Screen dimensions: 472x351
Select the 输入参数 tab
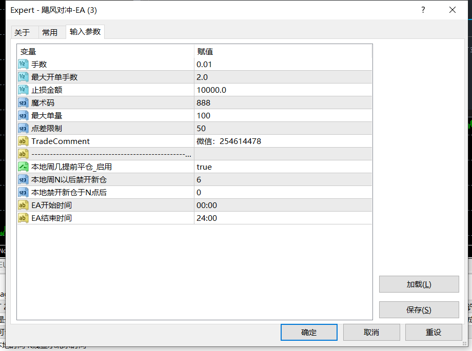tap(85, 32)
